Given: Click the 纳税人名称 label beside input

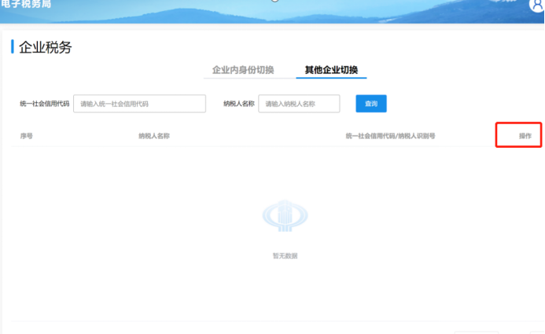Looking at the screenshot, I should pos(239,104).
